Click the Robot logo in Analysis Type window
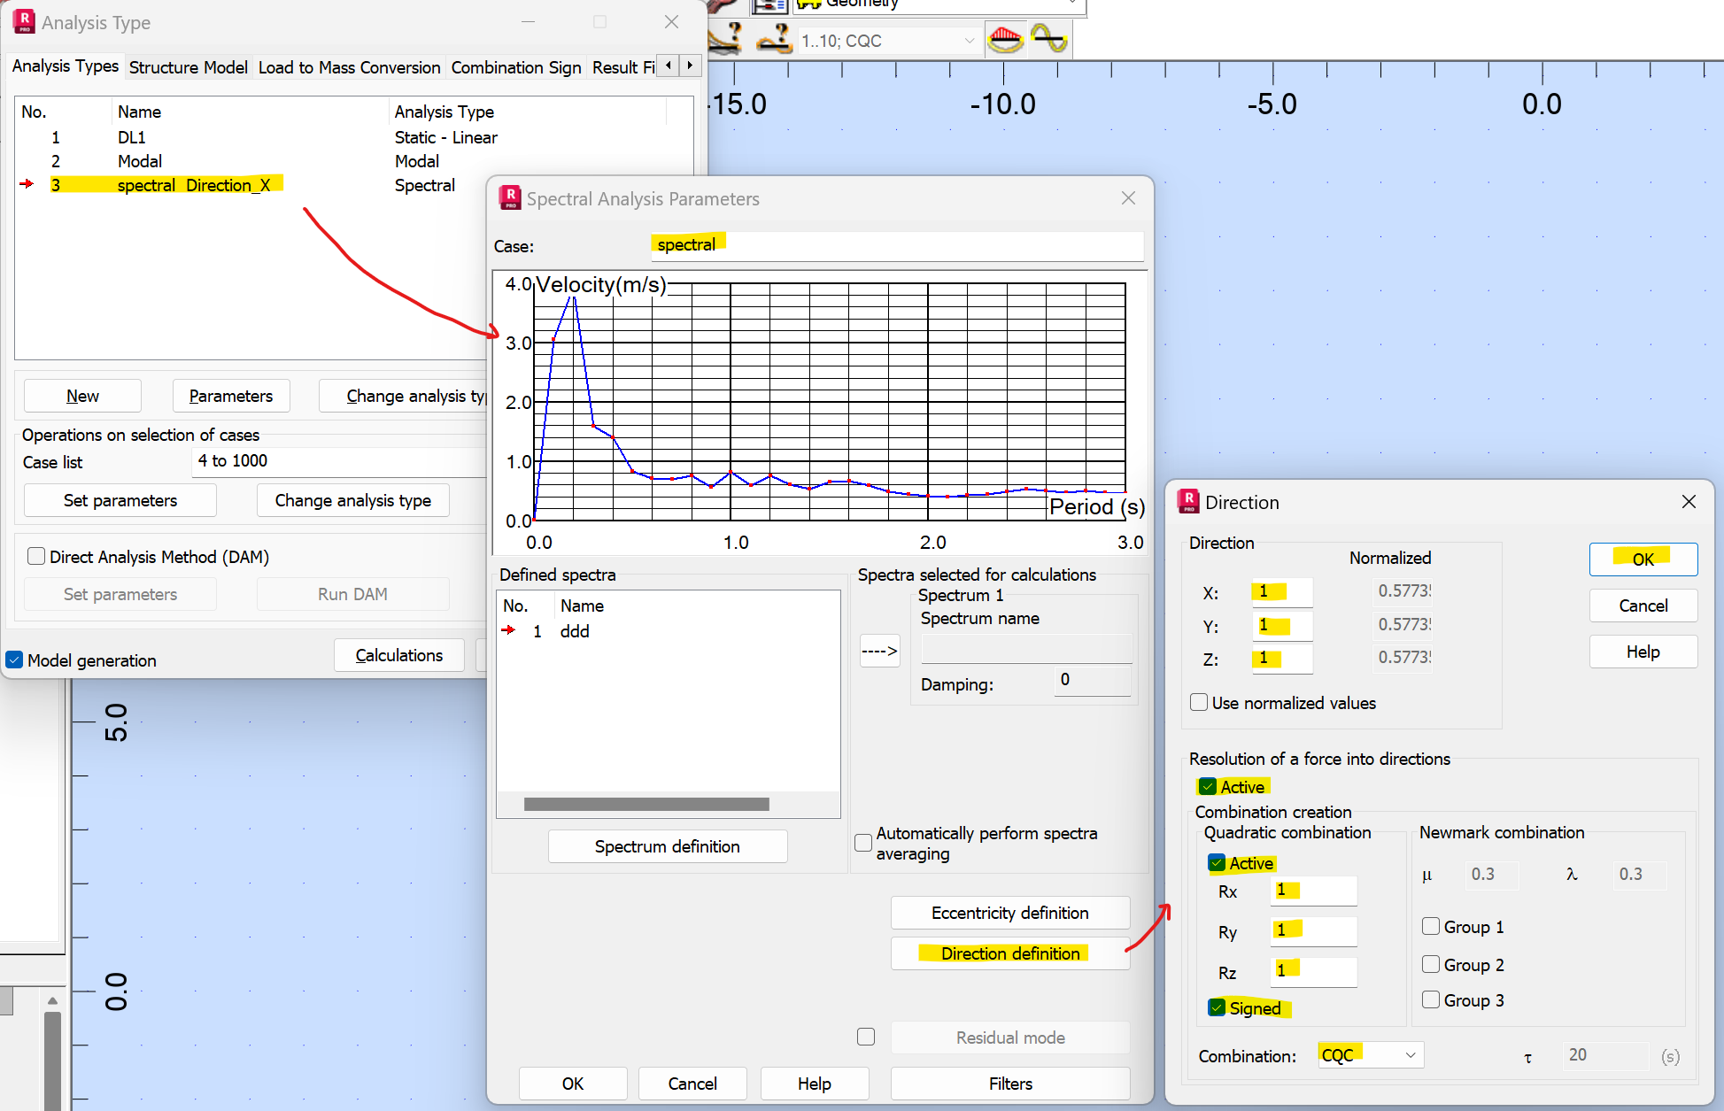Viewport: 1724px width, 1111px height. tap(23, 21)
